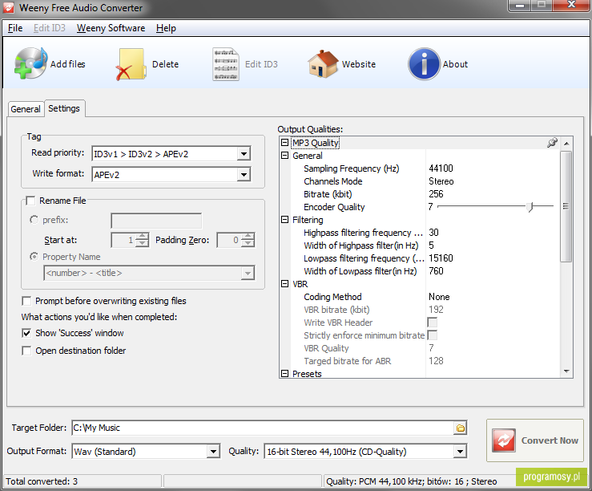
Task: Check Open destination folder
Action: [x=26, y=351]
